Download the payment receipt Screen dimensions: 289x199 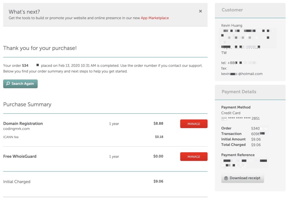242,178
